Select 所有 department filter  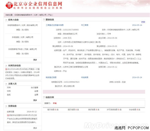click(55, 103)
